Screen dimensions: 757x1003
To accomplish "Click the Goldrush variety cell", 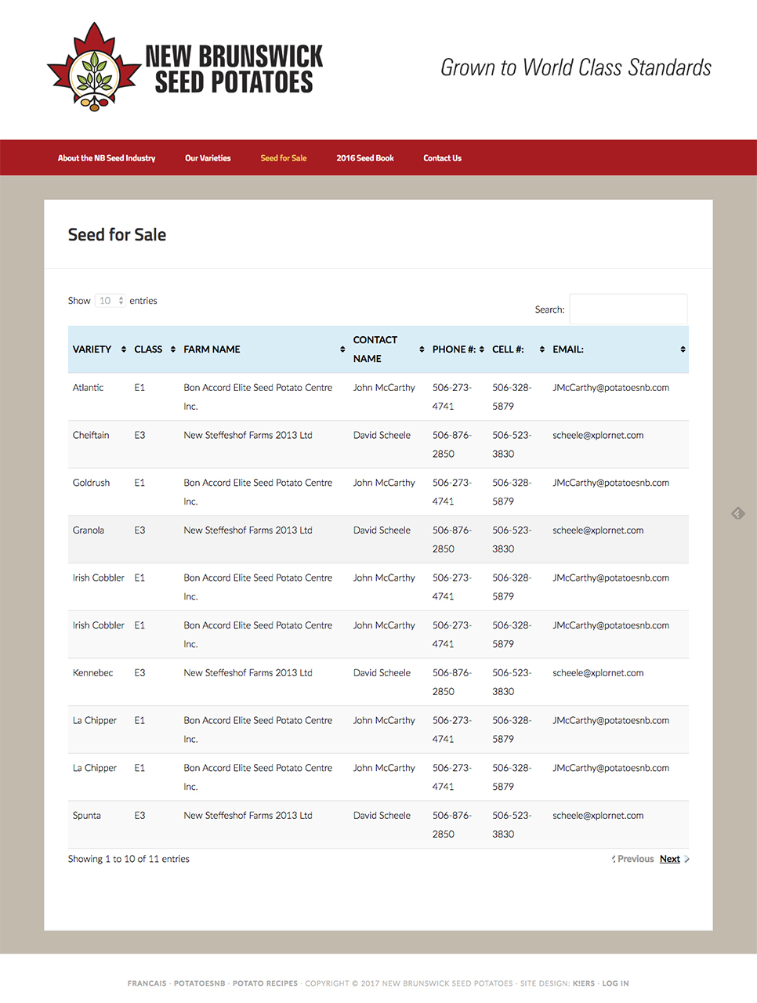I will (x=91, y=483).
